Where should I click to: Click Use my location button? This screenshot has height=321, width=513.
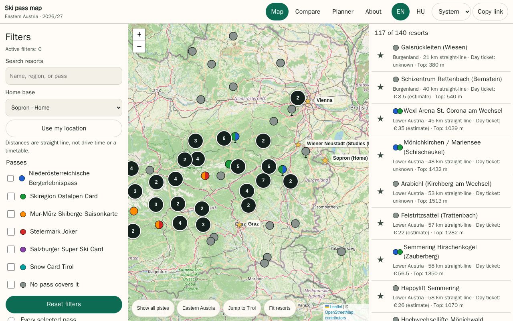point(64,128)
